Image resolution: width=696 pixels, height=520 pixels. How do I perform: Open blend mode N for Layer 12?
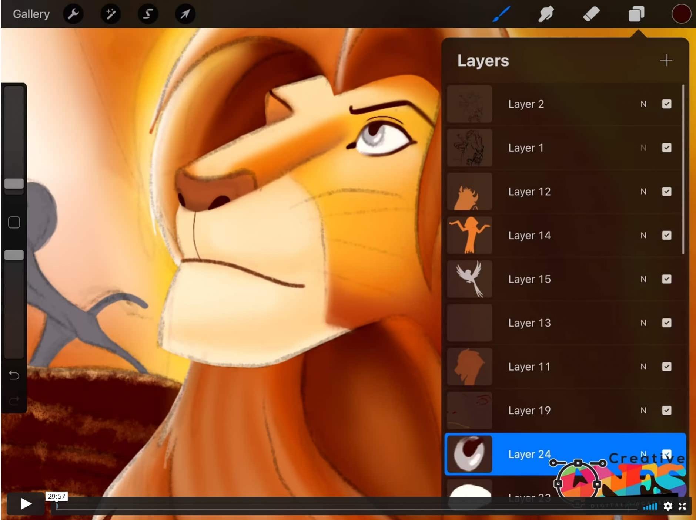point(643,192)
